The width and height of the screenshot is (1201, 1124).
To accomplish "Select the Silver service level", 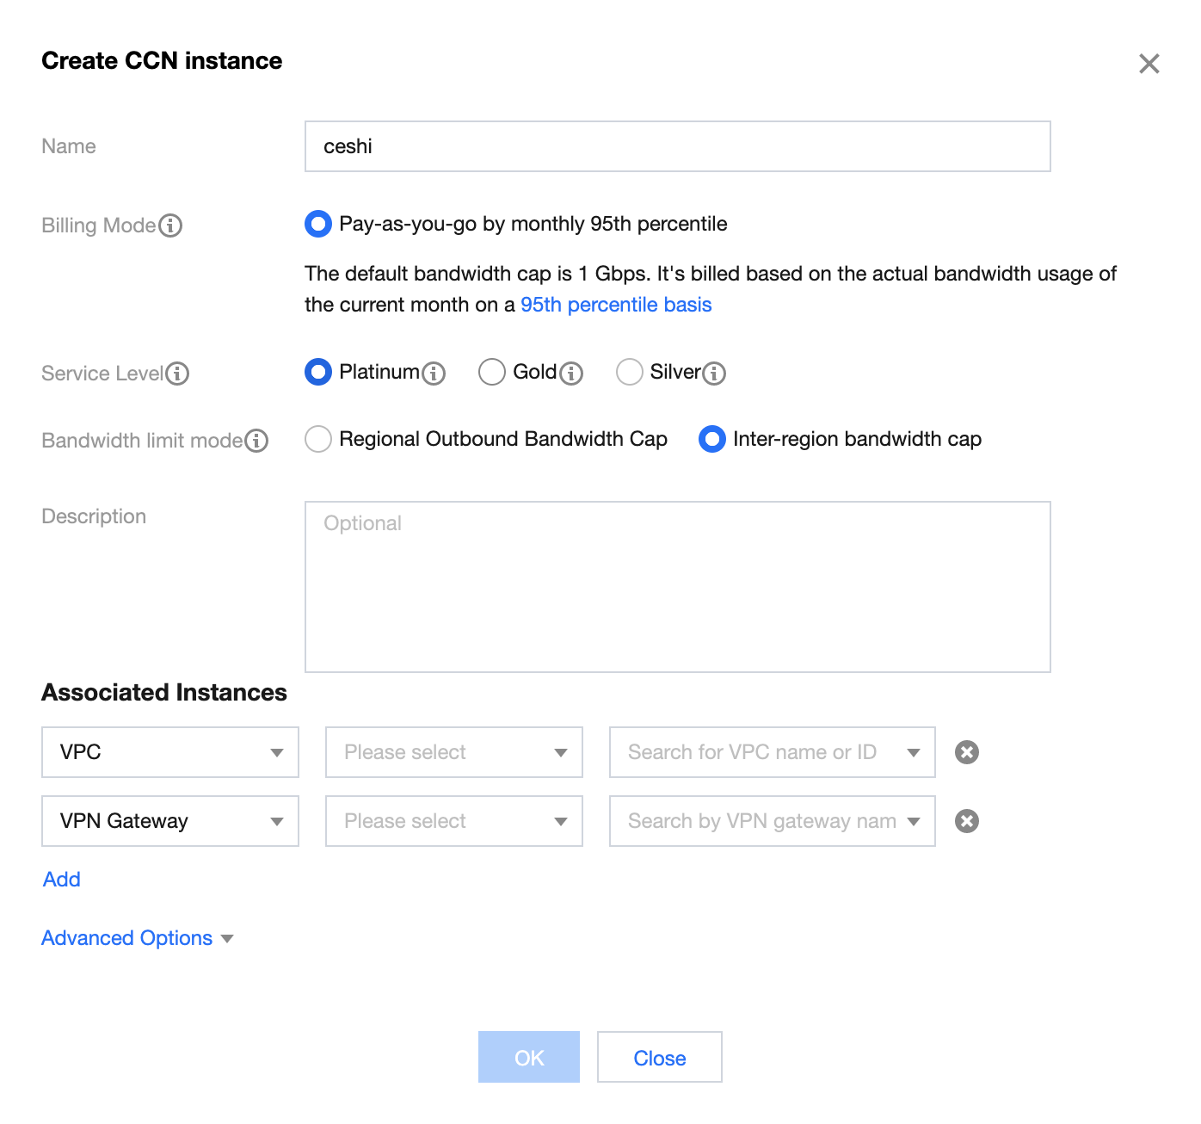I will (630, 372).
